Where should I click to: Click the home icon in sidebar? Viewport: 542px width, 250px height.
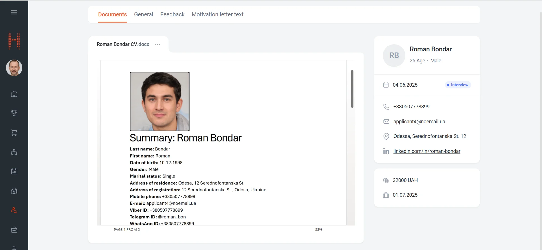tap(14, 94)
